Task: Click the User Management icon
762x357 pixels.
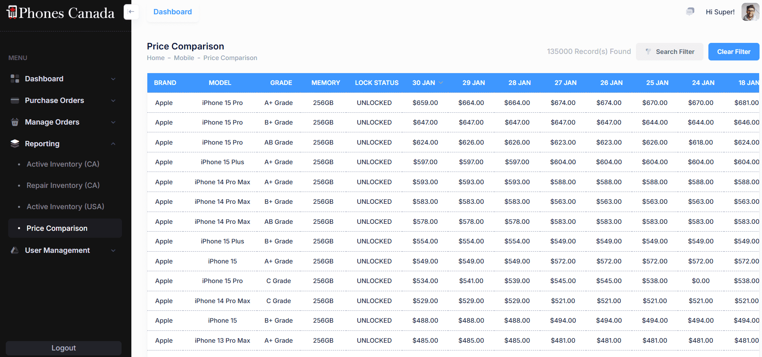Action: tap(15, 250)
